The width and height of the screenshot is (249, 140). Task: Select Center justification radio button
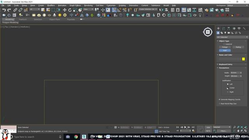(228, 88)
